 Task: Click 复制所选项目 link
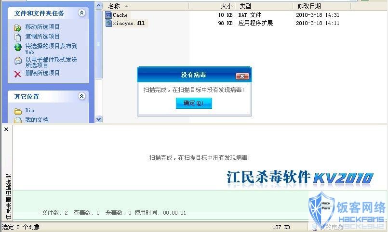(42, 36)
